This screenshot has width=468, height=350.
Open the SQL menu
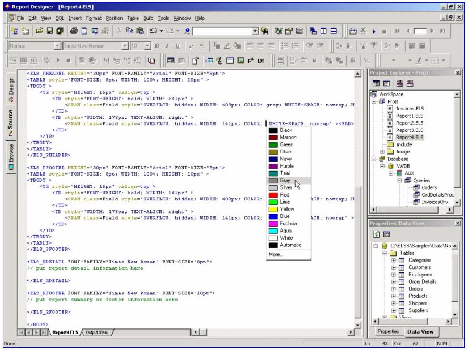point(60,18)
